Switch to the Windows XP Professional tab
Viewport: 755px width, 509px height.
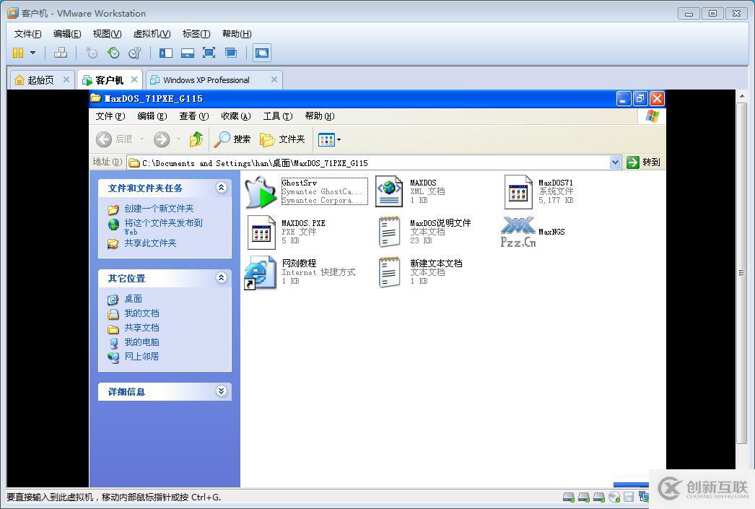pos(207,80)
